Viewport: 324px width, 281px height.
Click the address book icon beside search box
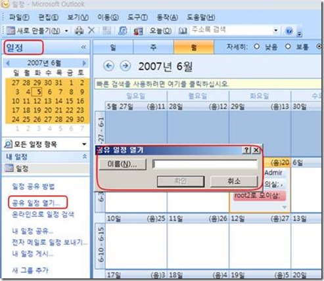[x=183, y=31]
